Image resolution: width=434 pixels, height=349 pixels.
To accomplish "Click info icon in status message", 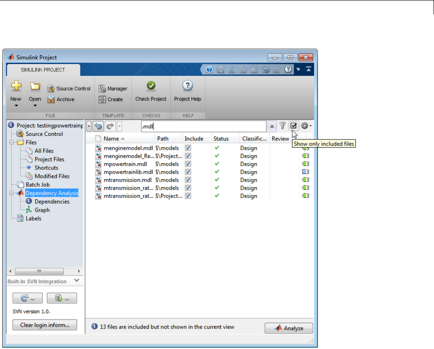I will coord(95,326).
